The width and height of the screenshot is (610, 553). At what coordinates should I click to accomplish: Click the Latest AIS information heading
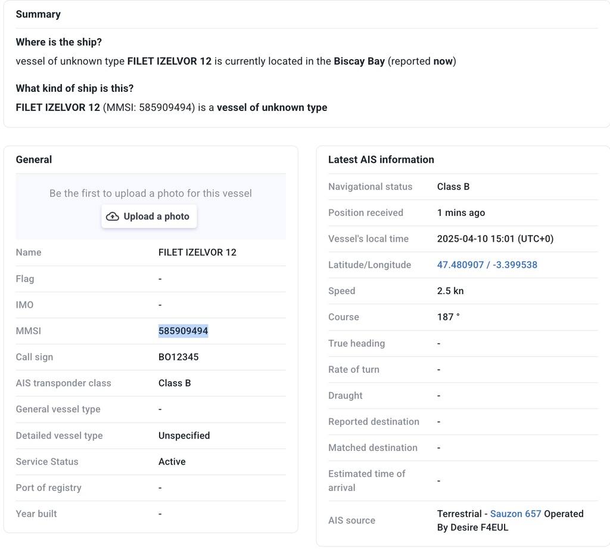click(x=381, y=159)
